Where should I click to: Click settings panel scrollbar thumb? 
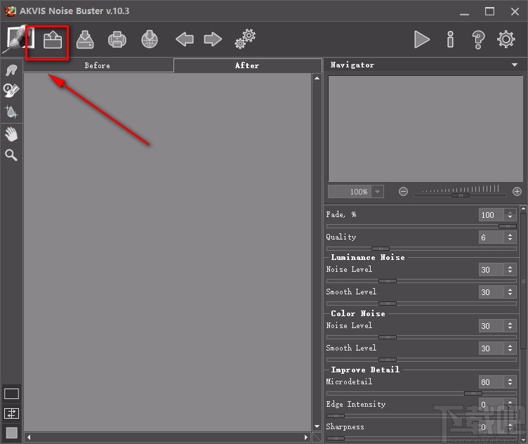pyautogui.click(x=523, y=280)
